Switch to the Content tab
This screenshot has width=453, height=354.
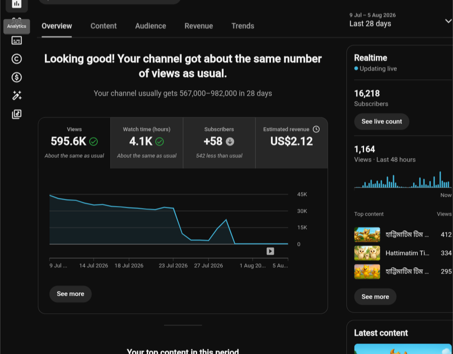[104, 26]
